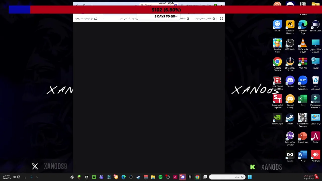Launch FiveM desktop shortcut
Image resolution: width=322 pixels, height=181 pixels.
[x=315, y=138]
